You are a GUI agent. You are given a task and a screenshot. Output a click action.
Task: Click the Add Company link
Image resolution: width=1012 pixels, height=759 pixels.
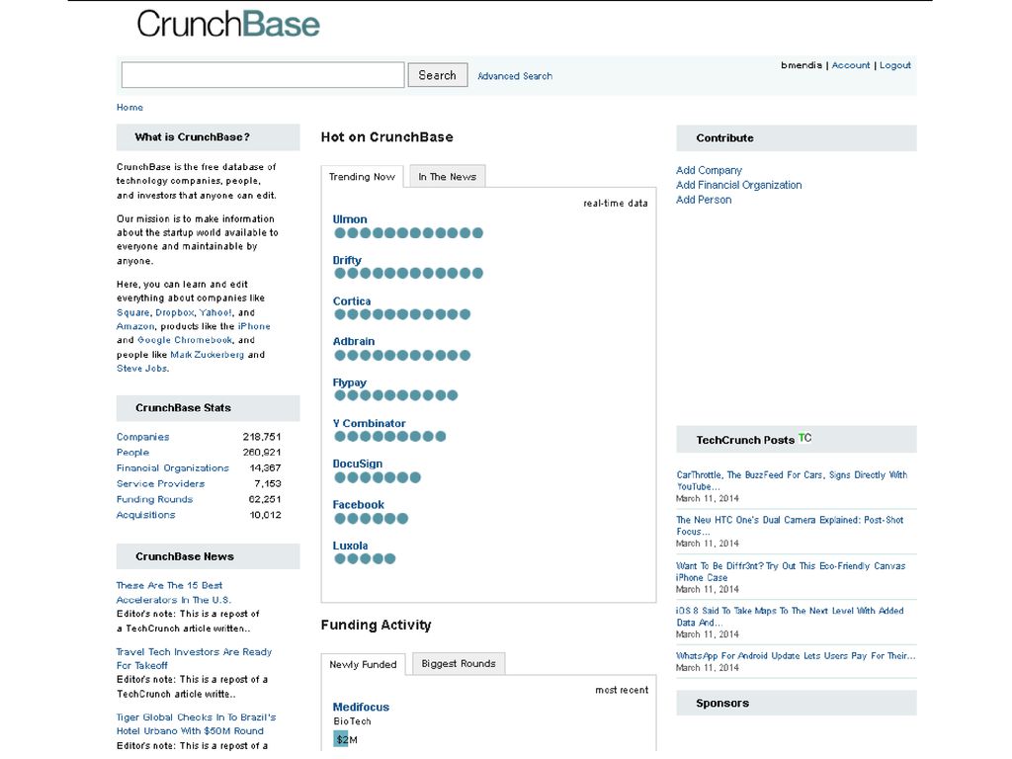pyautogui.click(x=709, y=170)
